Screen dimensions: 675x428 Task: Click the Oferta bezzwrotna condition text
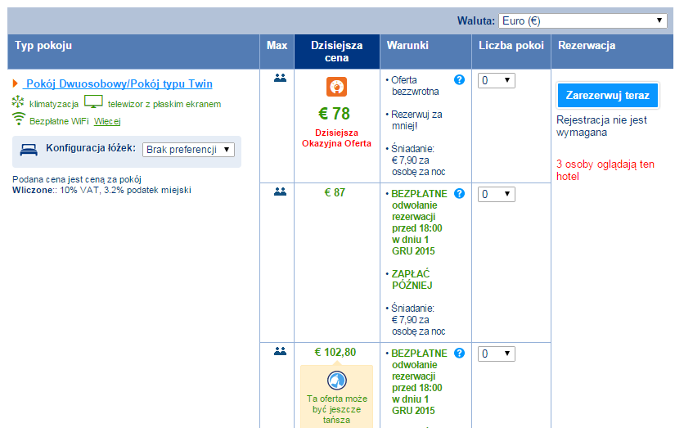(415, 86)
